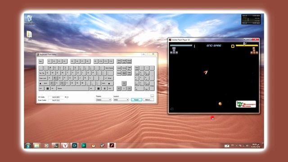Click the numeric keypad Del key
The width and height of the screenshot is (288, 162).
click(147, 89)
